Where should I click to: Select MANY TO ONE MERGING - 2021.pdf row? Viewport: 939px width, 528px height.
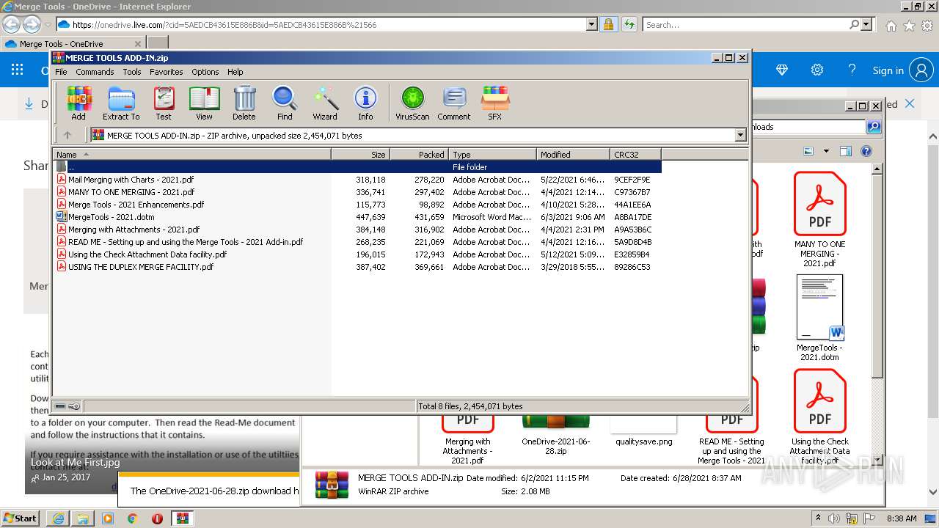point(358,192)
